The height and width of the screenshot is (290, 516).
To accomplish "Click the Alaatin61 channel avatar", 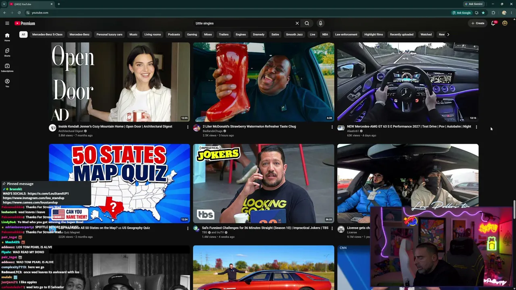I will (341, 128).
